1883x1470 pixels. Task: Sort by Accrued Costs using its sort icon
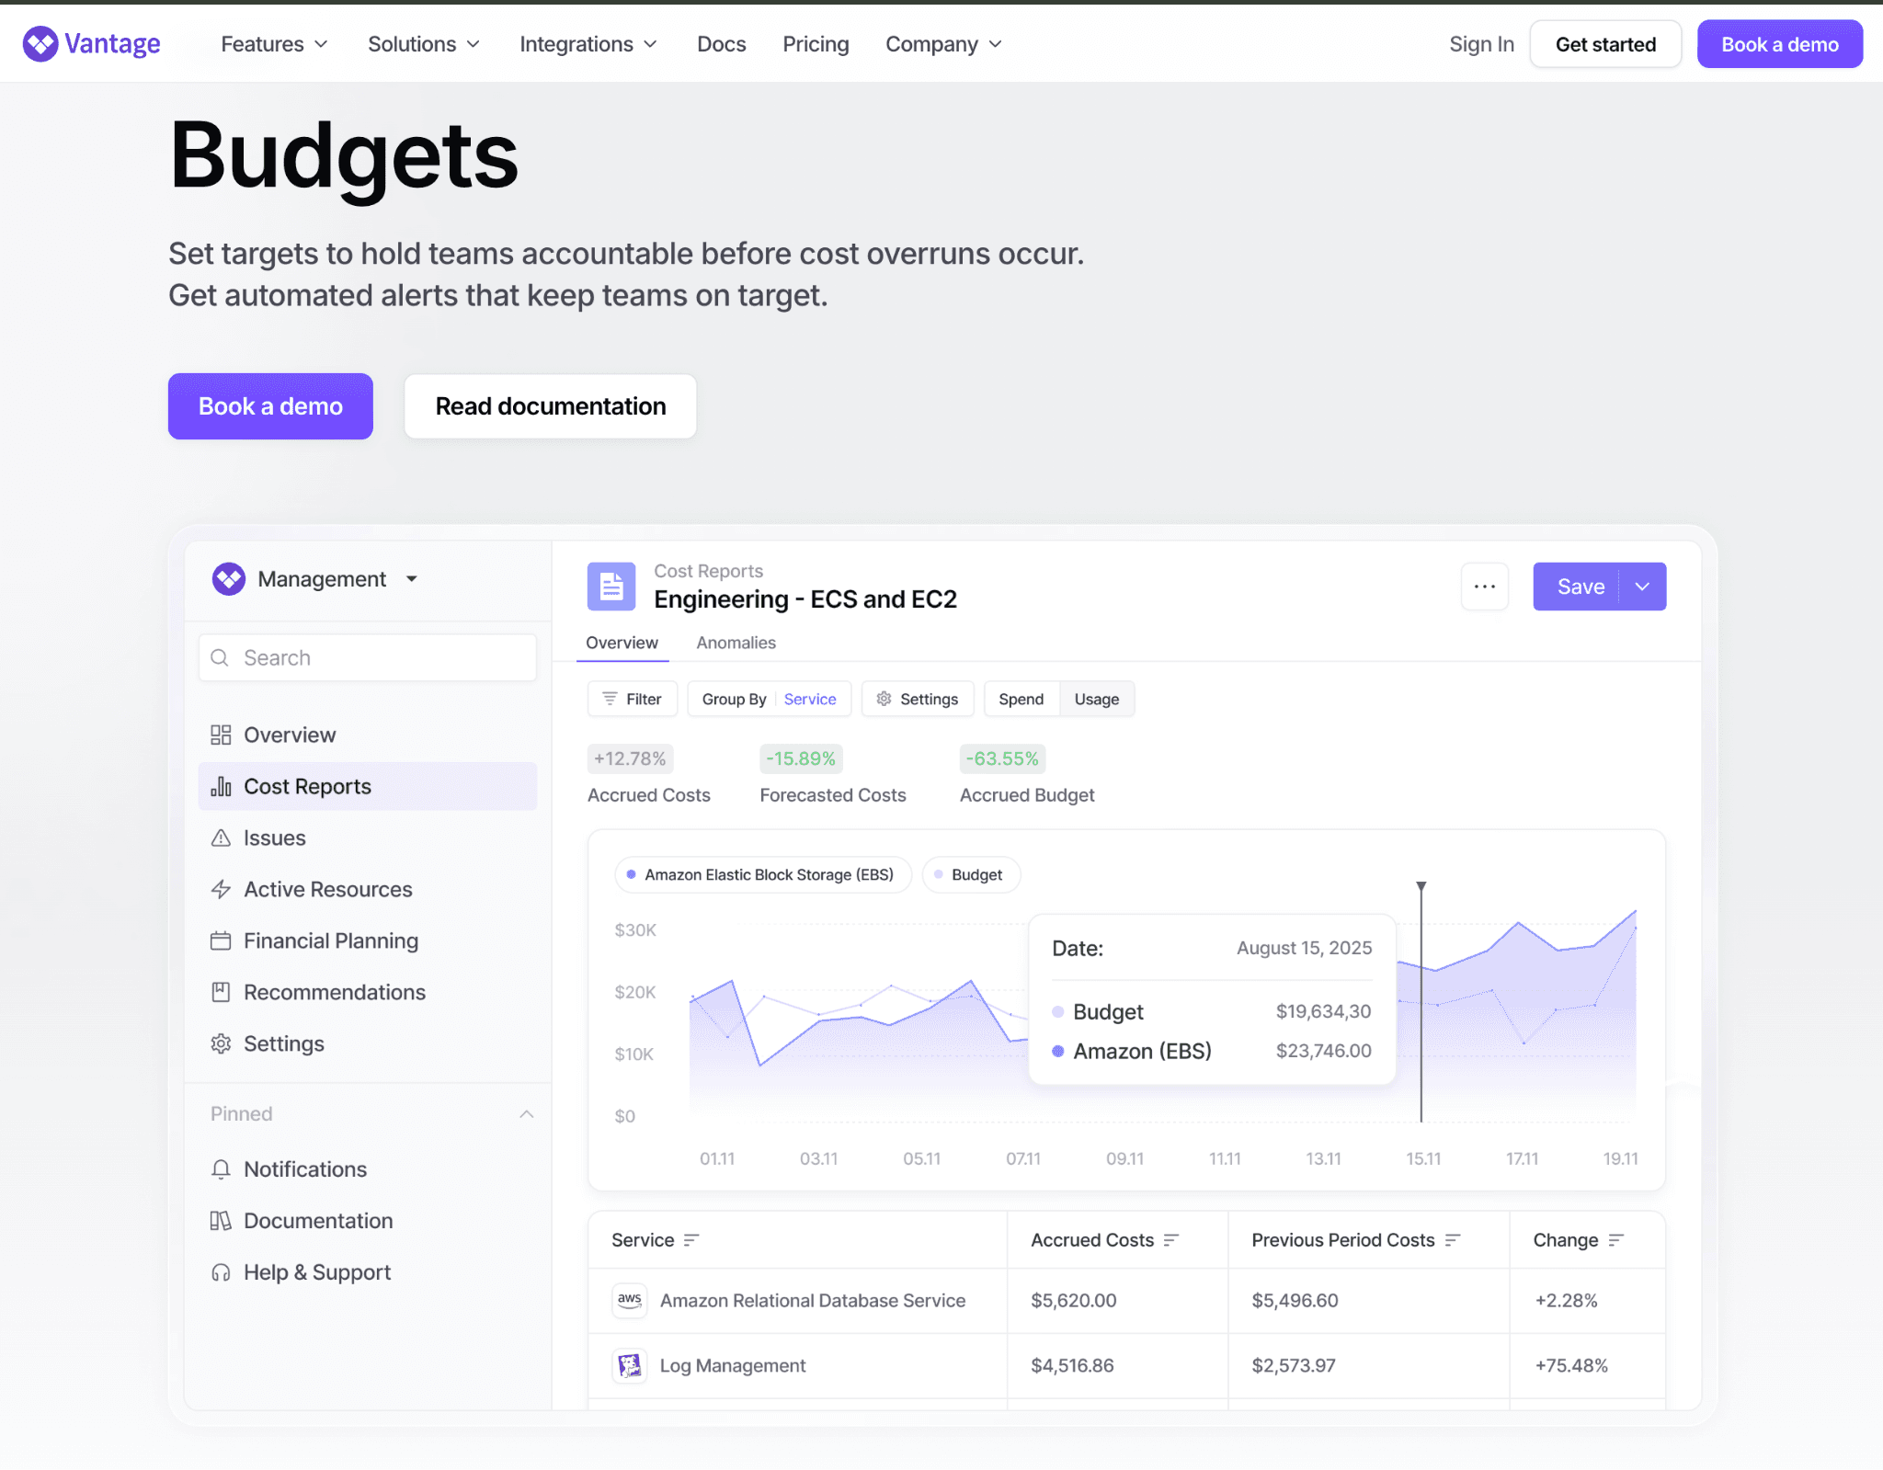pyautogui.click(x=1171, y=1240)
